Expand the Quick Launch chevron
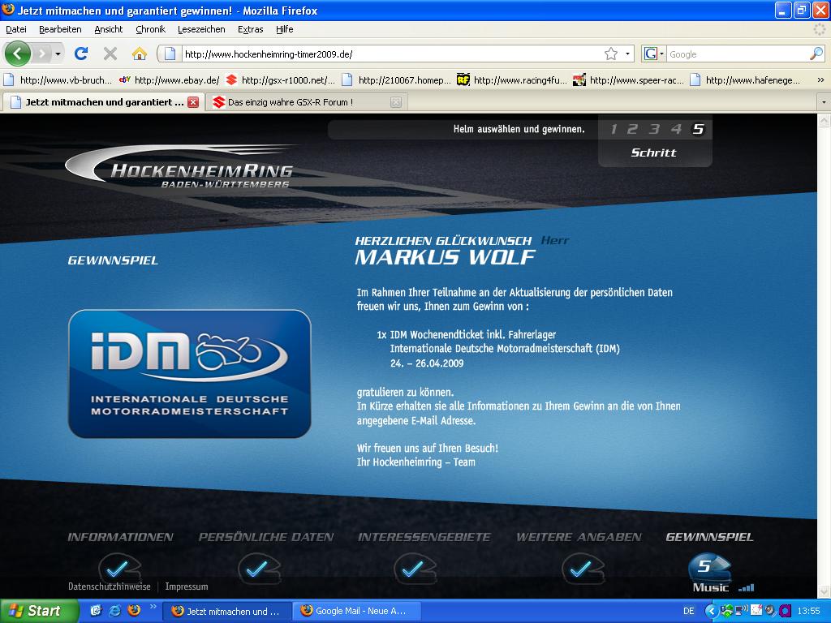 [x=153, y=607]
